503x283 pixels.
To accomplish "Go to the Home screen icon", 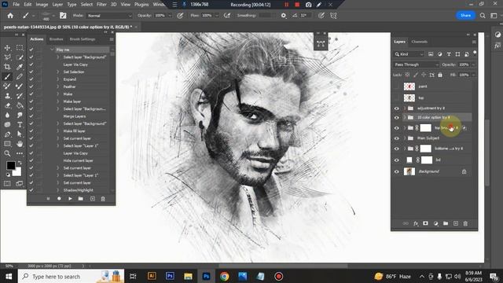I will 10,16.
